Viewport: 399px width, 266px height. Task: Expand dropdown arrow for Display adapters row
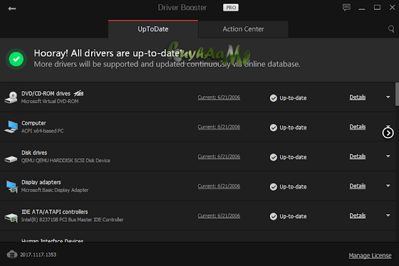[388, 186]
